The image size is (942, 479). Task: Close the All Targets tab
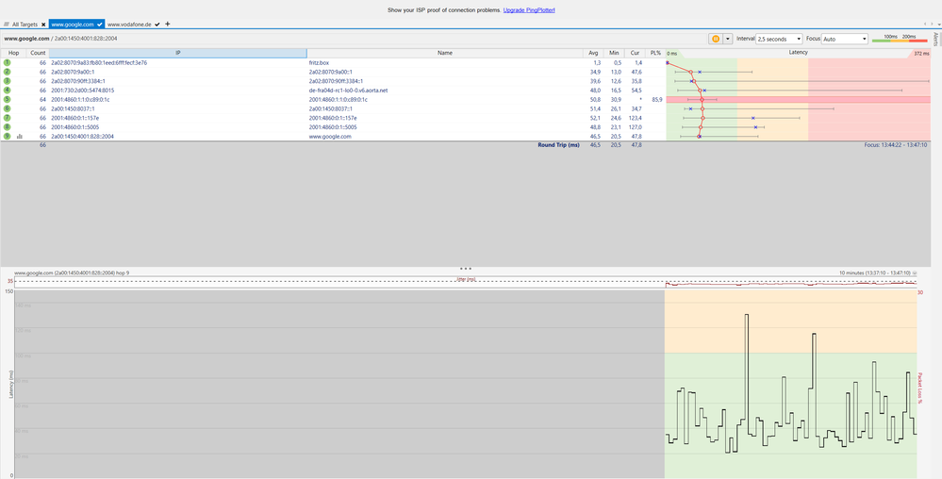point(43,25)
